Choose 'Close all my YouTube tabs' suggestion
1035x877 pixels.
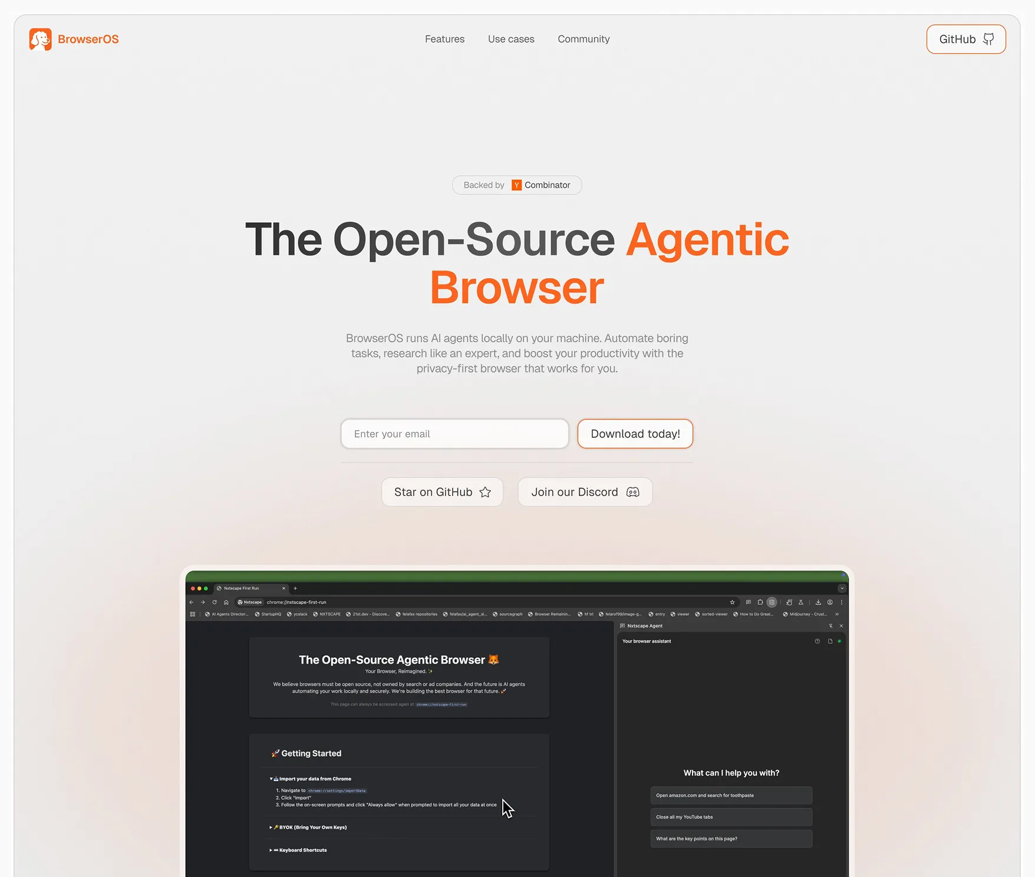(731, 817)
